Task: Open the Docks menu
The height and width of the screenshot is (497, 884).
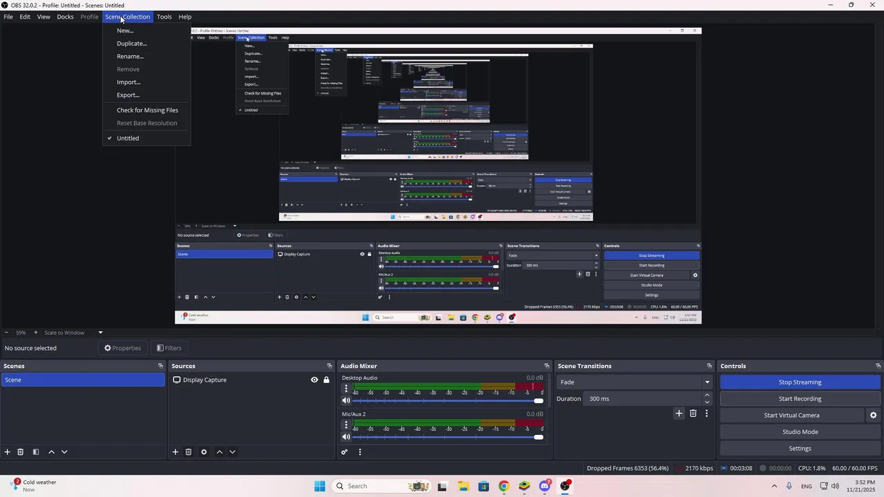Action: [65, 17]
